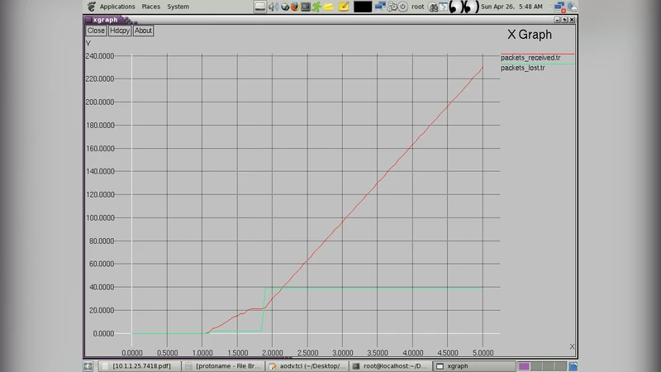Open the terminal launcher icon
This screenshot has width=661, height=372.
tap(307, 7)
